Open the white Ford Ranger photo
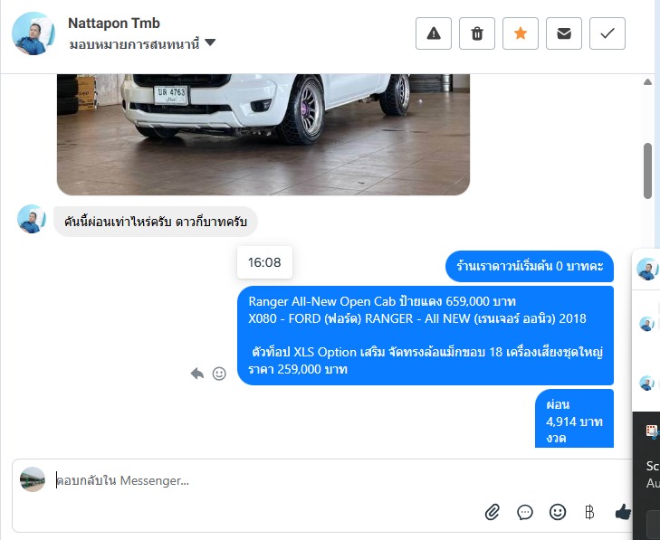Image resolution: width=660 pixels, height=540 pixels. pos(263,134)
